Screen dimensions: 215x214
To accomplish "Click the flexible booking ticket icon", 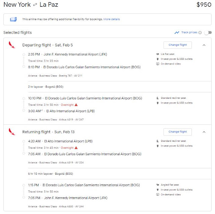I will (13, 19).
